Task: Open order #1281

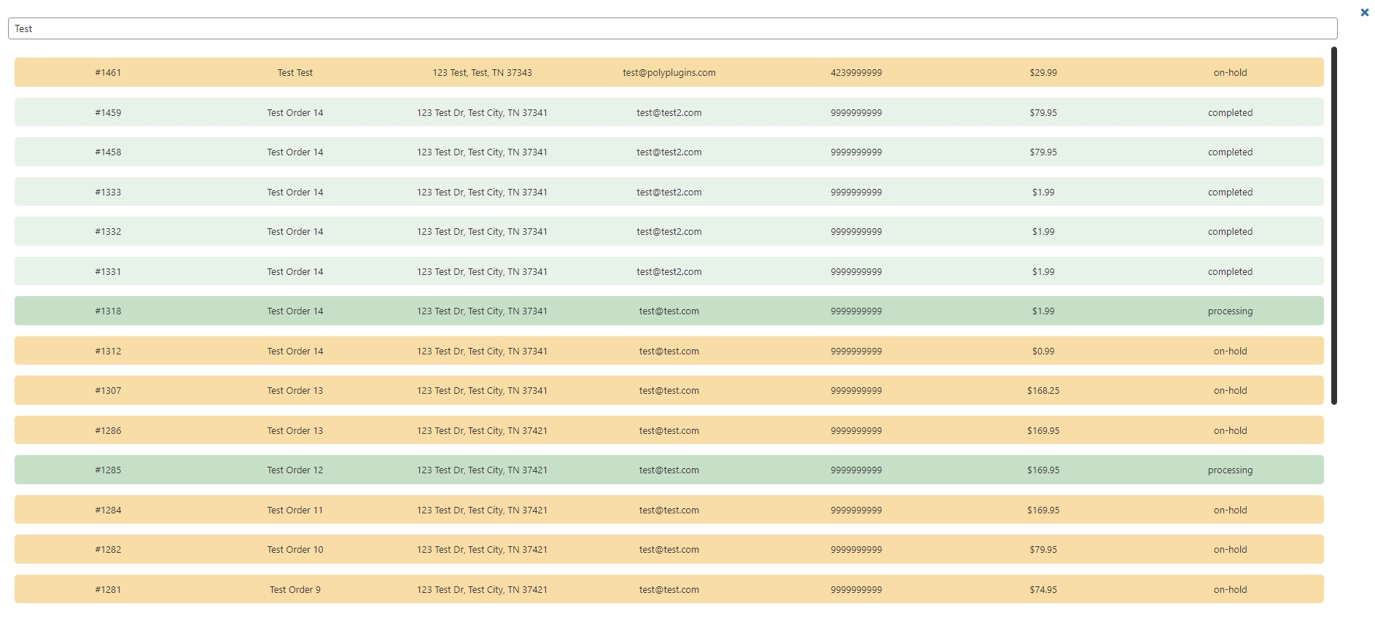Action: tap(669, 589)
